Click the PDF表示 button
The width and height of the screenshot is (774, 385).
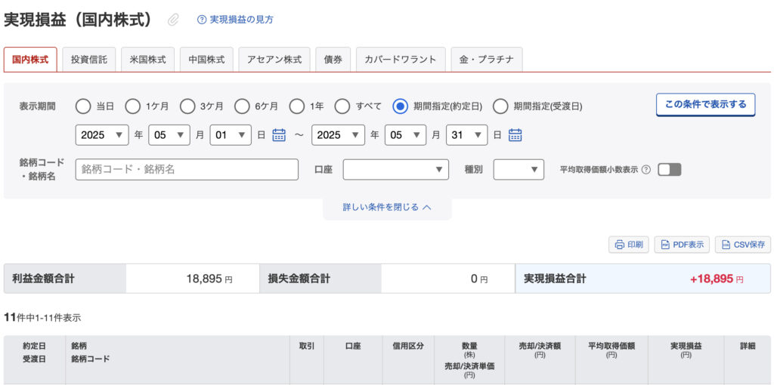click(x=682, y=245)
